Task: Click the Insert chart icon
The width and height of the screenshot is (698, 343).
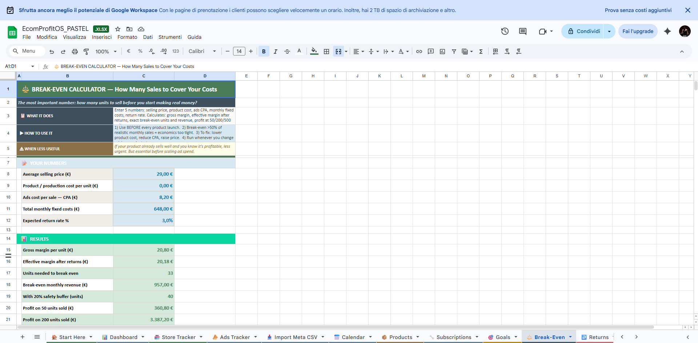Action: (442, 52)
